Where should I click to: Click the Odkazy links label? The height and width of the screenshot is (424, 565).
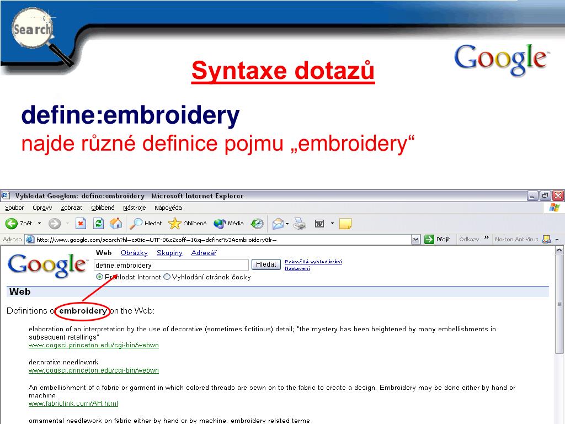(469, 240)
